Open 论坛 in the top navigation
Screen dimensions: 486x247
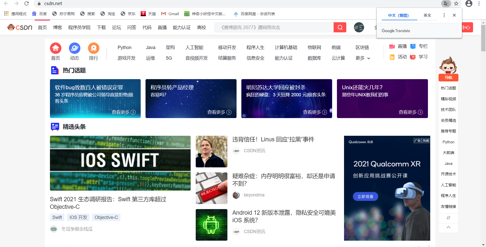(x=117, y=28)
